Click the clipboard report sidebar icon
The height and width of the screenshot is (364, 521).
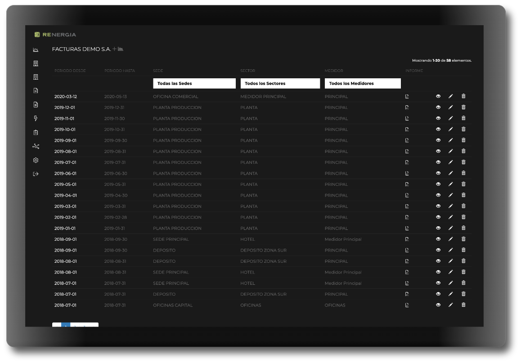[36, 132]
